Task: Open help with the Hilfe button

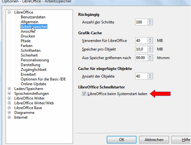Action: 181,140
